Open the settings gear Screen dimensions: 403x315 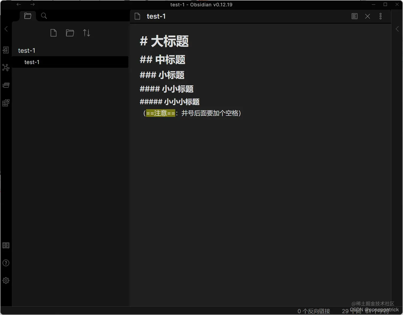(x=6, y=281)
